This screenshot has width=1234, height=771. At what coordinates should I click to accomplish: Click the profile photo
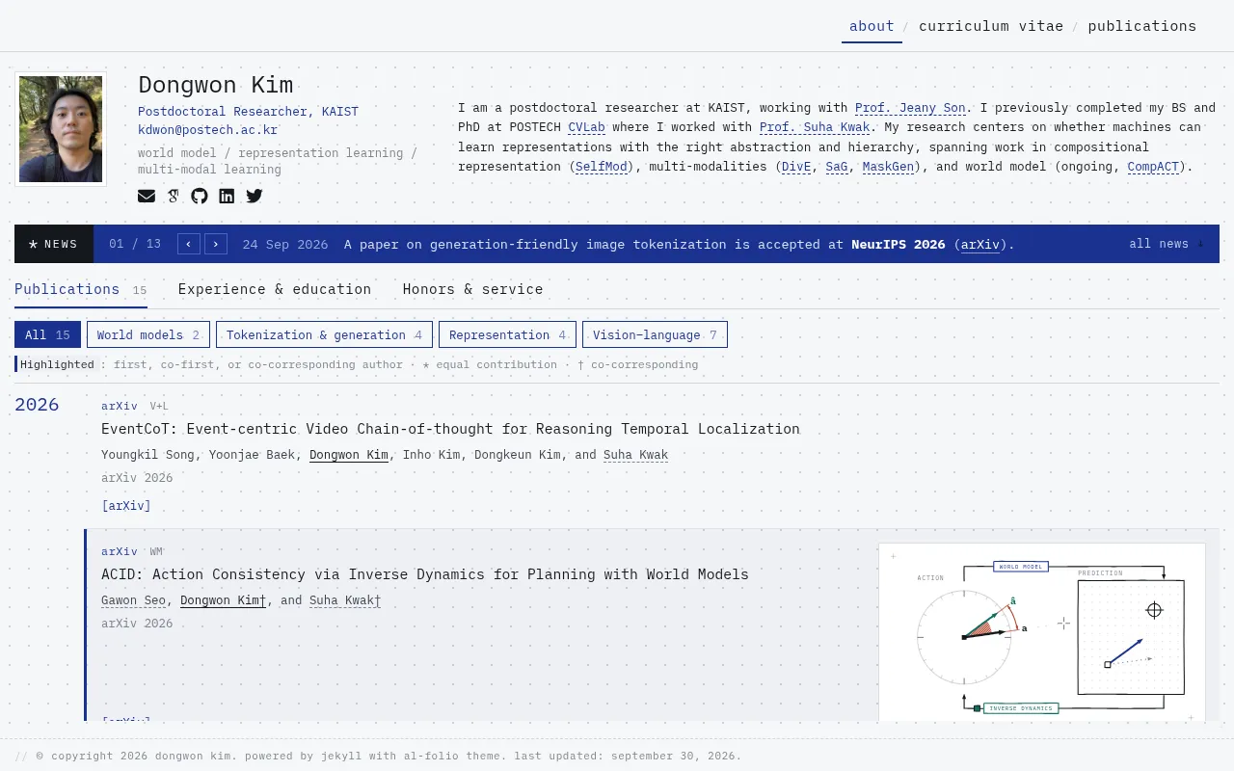click(61, 129)
